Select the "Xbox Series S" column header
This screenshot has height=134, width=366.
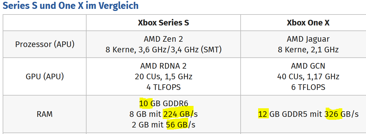(163, 23)
